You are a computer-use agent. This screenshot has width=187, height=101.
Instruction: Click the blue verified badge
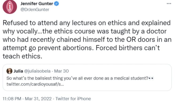pyautogui.click(x=57, y=4)
